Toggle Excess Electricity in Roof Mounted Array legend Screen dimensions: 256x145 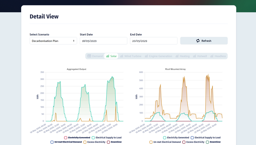193,142
